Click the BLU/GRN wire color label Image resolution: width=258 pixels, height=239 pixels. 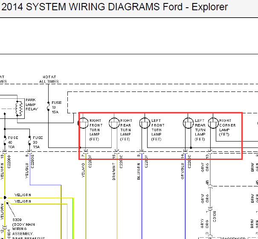(x=139, y=171)
